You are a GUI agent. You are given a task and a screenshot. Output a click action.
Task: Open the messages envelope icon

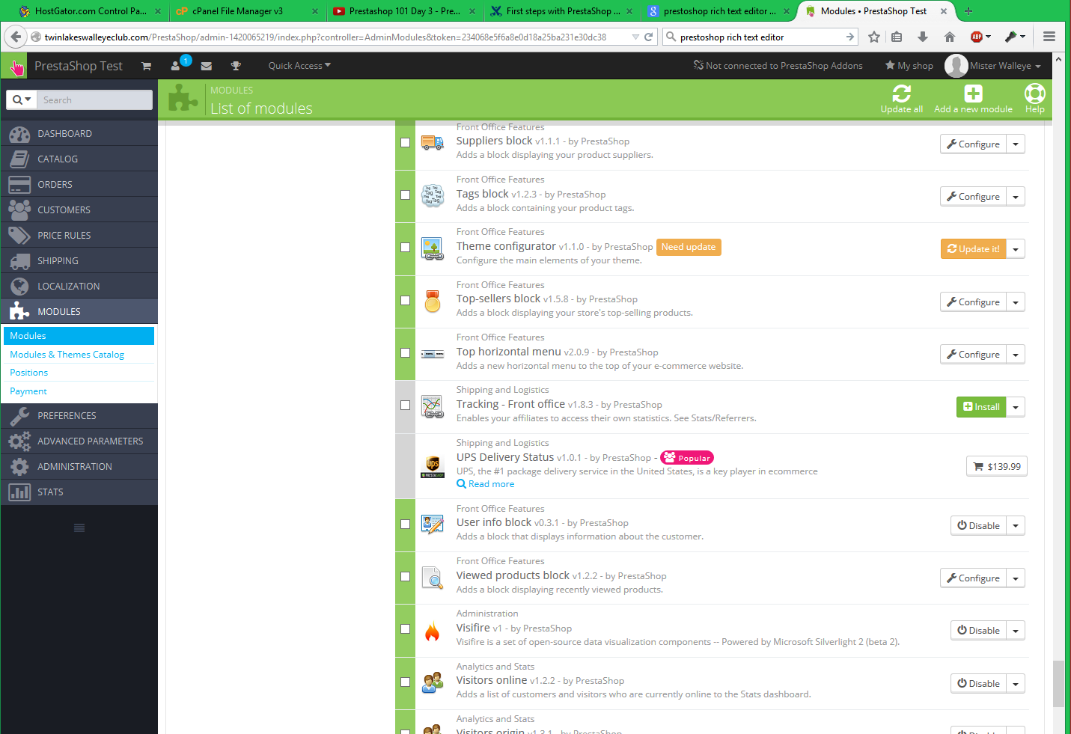[x=207, y=66]
